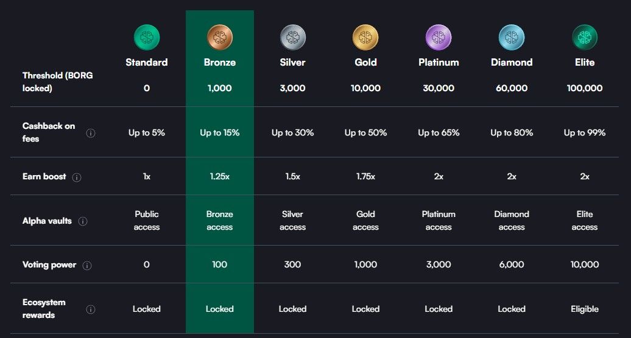Click the Silver tier heading label
Image resolution: width=631 pixels, height=338 pixels.
pyautogui.click(x=292, y=62)
